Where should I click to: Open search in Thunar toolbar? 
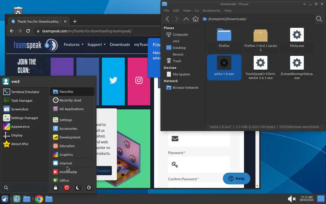319,19
